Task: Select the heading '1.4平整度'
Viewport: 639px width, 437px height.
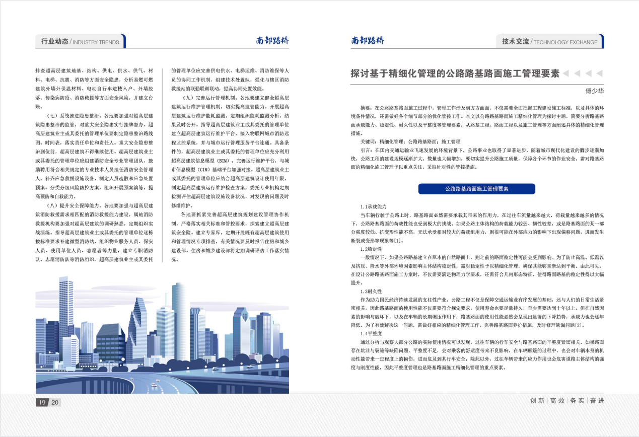Action: [371, 334]
